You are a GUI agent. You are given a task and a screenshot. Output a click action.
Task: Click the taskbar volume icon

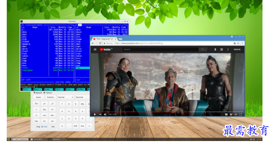(x=251, y=139)
